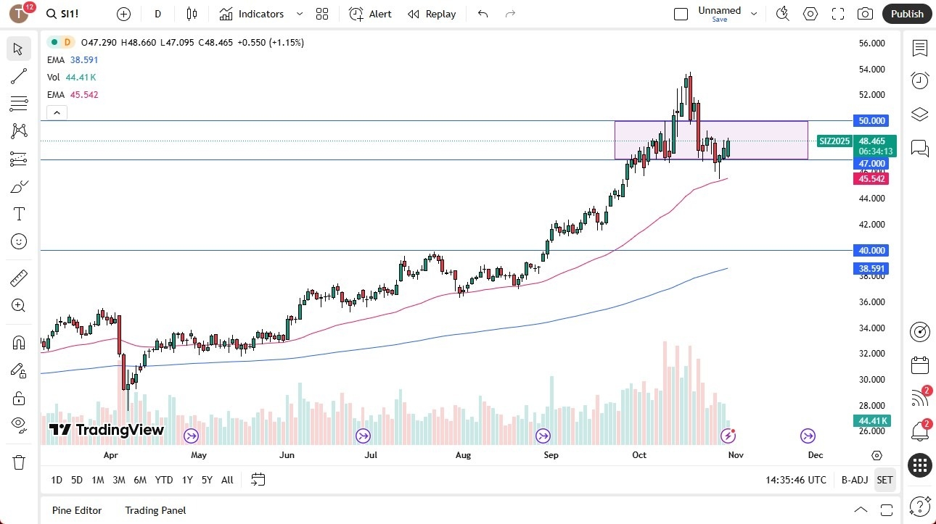Pick the brush drawing tool
Screen dimensions: 936x524
tap(19, 186)
